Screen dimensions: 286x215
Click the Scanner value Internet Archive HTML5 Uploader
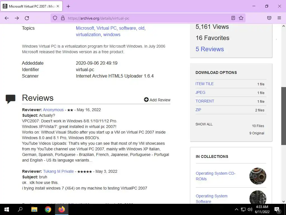tap(115, 76)
